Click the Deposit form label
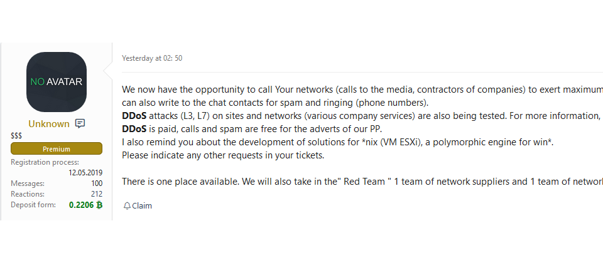603x263 pixels. coord(33,205)
